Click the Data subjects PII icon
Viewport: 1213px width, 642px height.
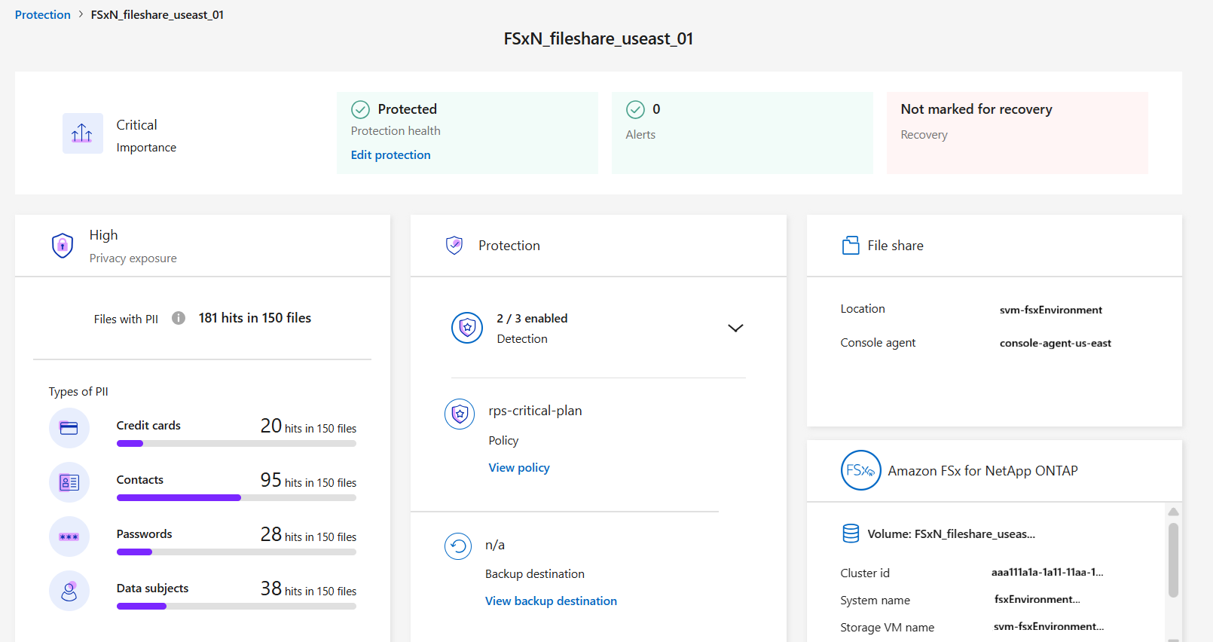(x=69, y=591)
